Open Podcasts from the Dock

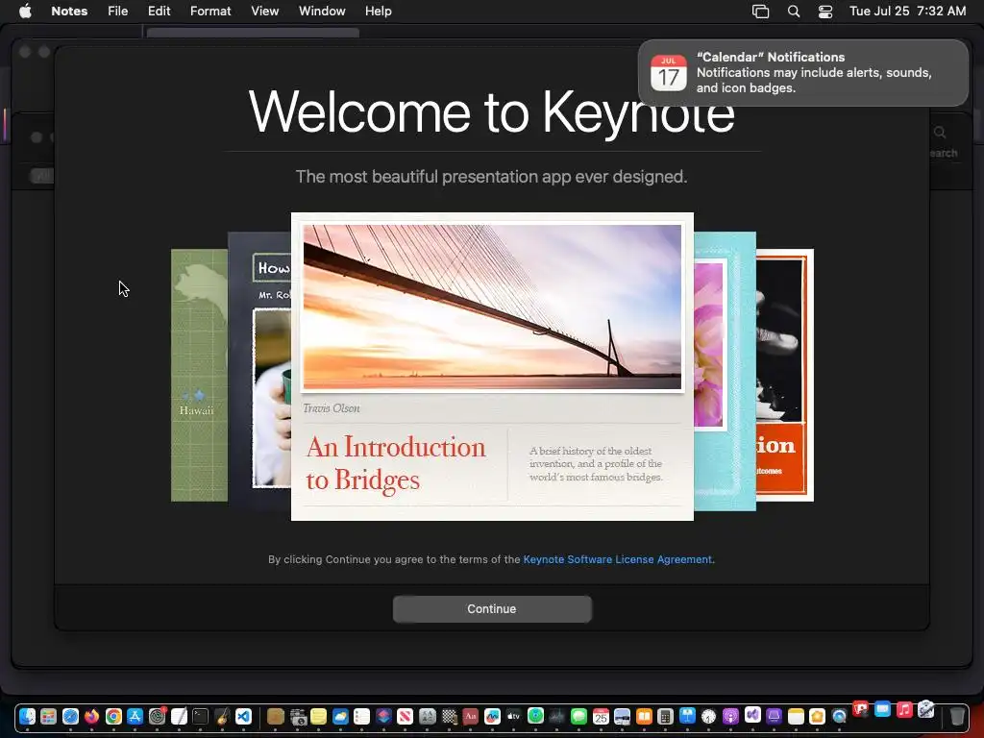point(730,716)
